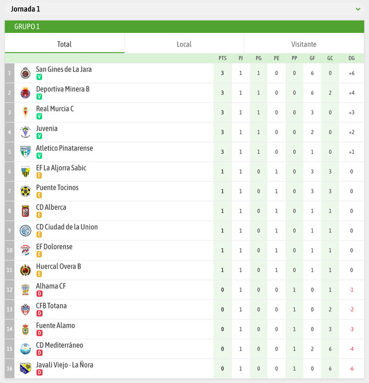Click the Javali Viejo - La Ñora badge
Screen dimensions: 369x383
coord(25,369)
